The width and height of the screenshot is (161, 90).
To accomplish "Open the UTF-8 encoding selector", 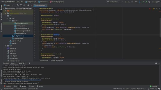I will coord(128,89).
